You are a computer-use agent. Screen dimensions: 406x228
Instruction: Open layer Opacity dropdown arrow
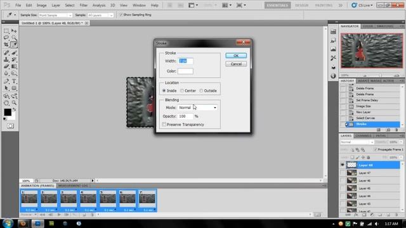[401, 142]
